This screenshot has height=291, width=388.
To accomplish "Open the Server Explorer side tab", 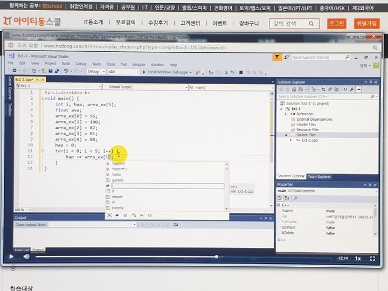I will (x=10, y=88).
